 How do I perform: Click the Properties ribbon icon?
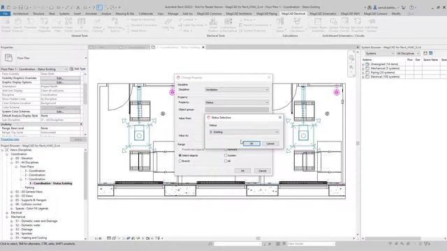pyautogui.click(x=30, y=24)
